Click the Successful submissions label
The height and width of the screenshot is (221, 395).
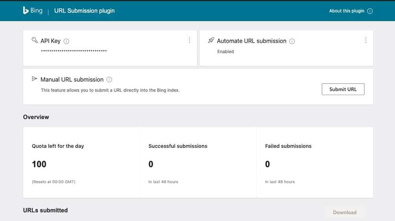click(x=178, y=146)
